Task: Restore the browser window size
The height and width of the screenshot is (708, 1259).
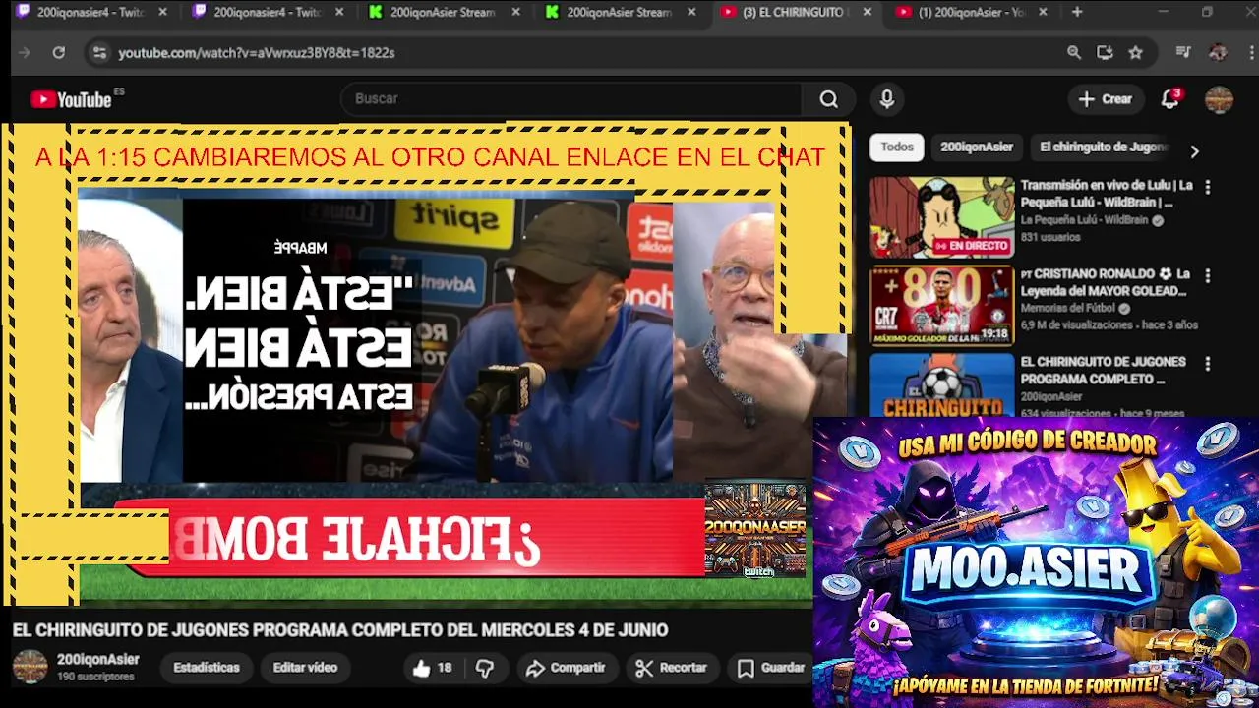Action: click(1207, 12)
